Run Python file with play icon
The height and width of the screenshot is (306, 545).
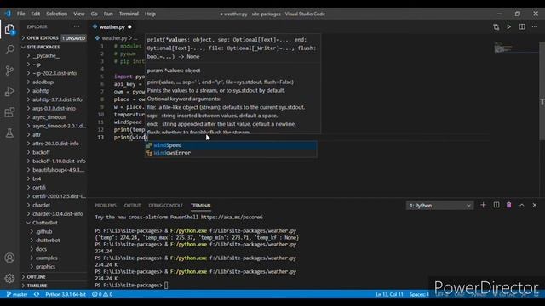point(509,26)
